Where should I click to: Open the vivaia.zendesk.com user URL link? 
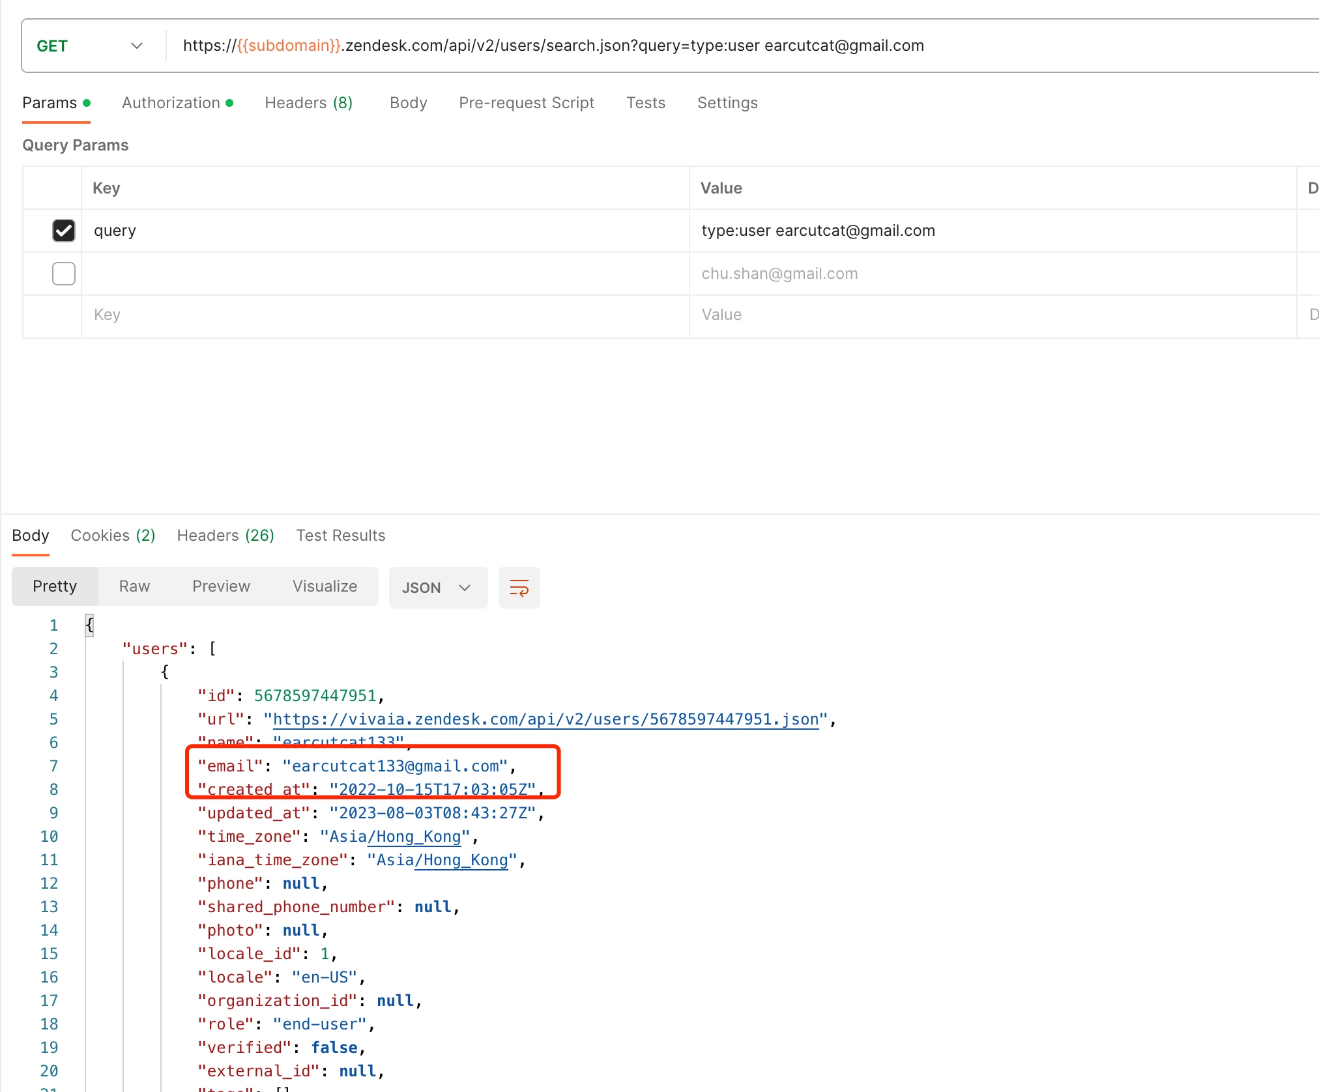coord(545,719)
